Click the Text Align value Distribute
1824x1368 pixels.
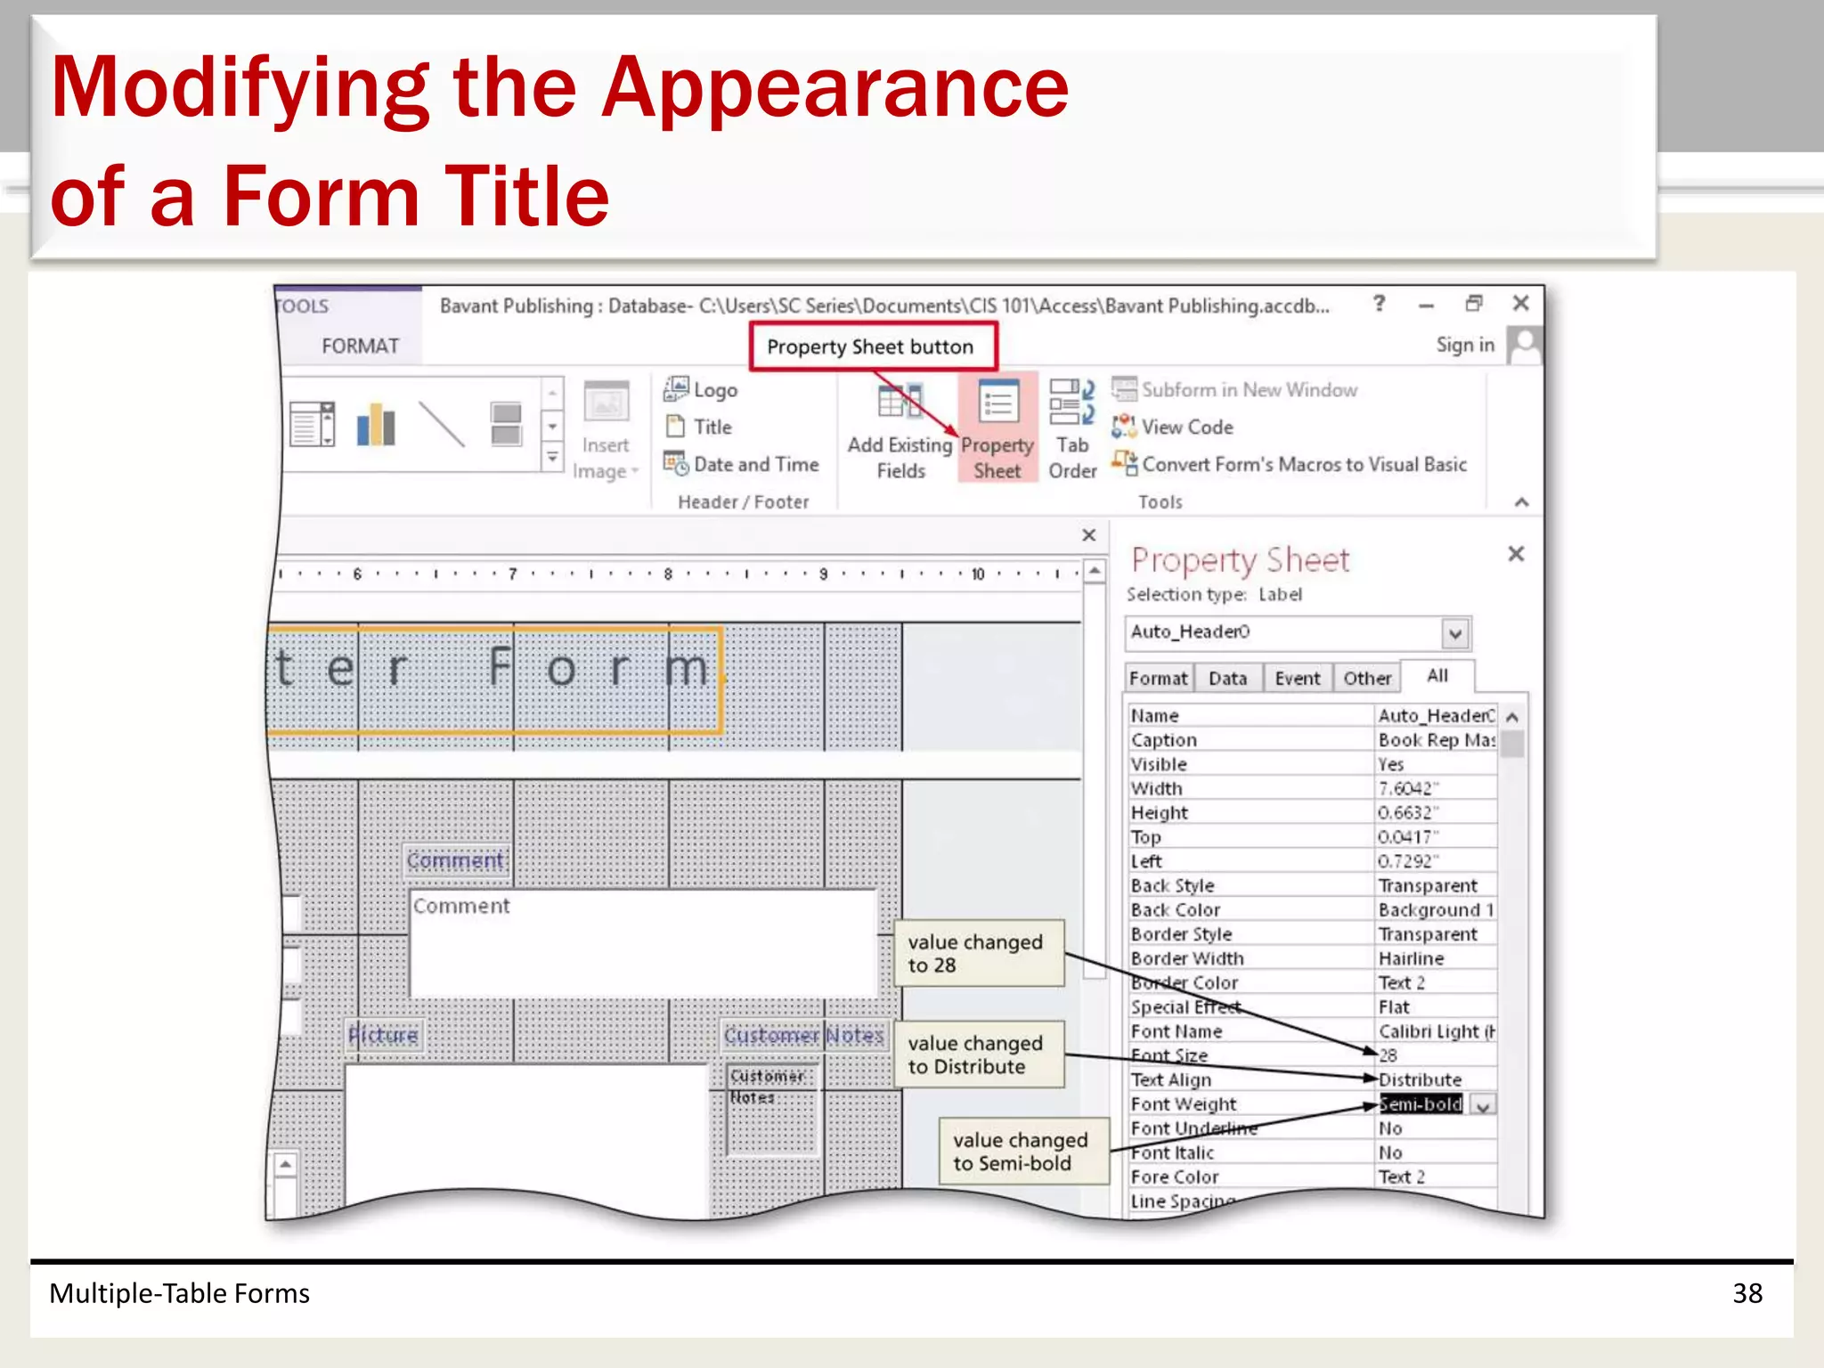click(1436, 1079)
